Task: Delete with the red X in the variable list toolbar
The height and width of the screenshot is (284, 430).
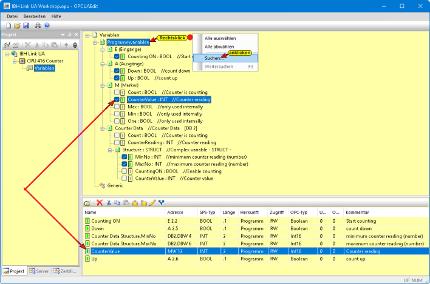Action: click(100, 203)
